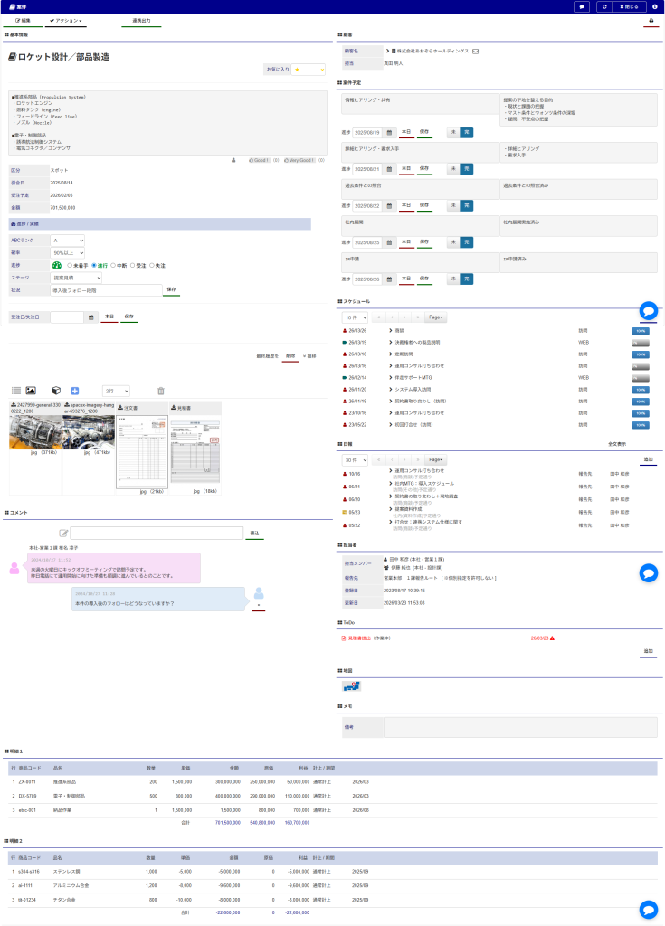Click the 3D box icon above attachments
Screen dimensions: 665x926
[55, 391]
